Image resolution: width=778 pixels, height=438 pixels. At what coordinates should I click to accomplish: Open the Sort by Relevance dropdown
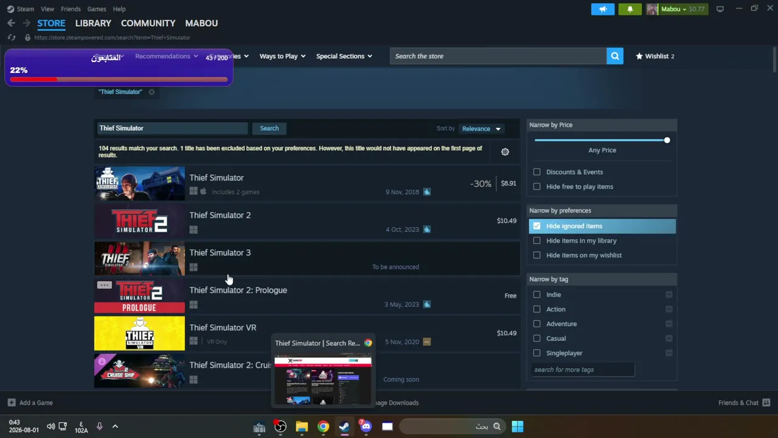(x=481, y=129)
